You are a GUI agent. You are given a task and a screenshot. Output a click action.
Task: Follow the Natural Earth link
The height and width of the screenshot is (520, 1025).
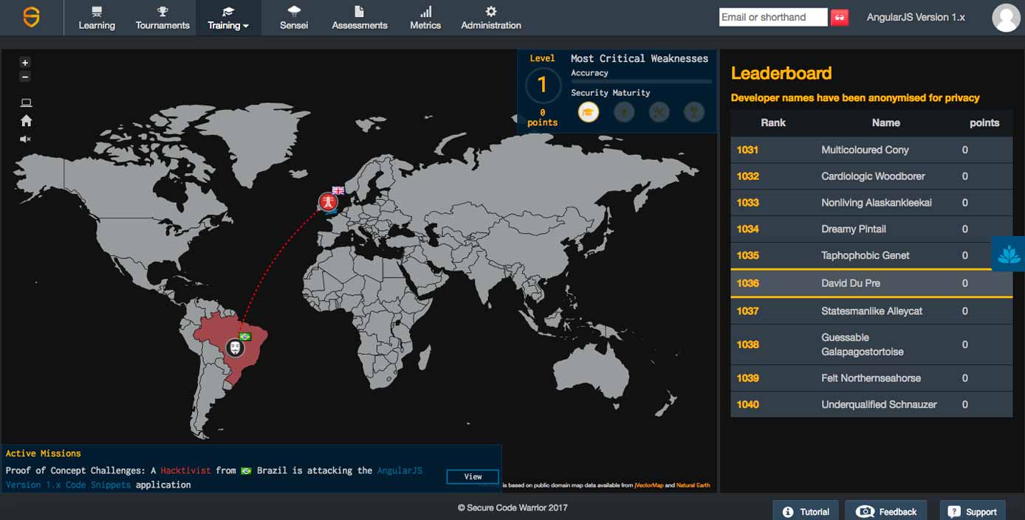[693, 485]
